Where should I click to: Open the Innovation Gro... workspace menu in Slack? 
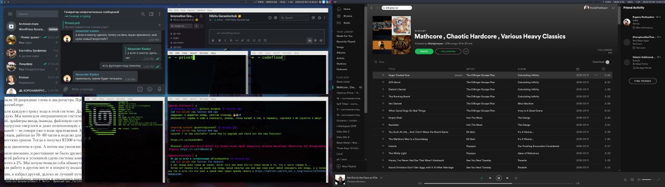pos(184,16)
